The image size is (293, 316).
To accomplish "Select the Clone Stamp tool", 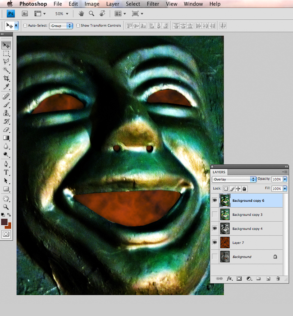I will (6, 113).
